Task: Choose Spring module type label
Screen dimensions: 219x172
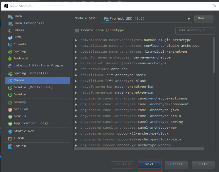Action: point(20,51)
